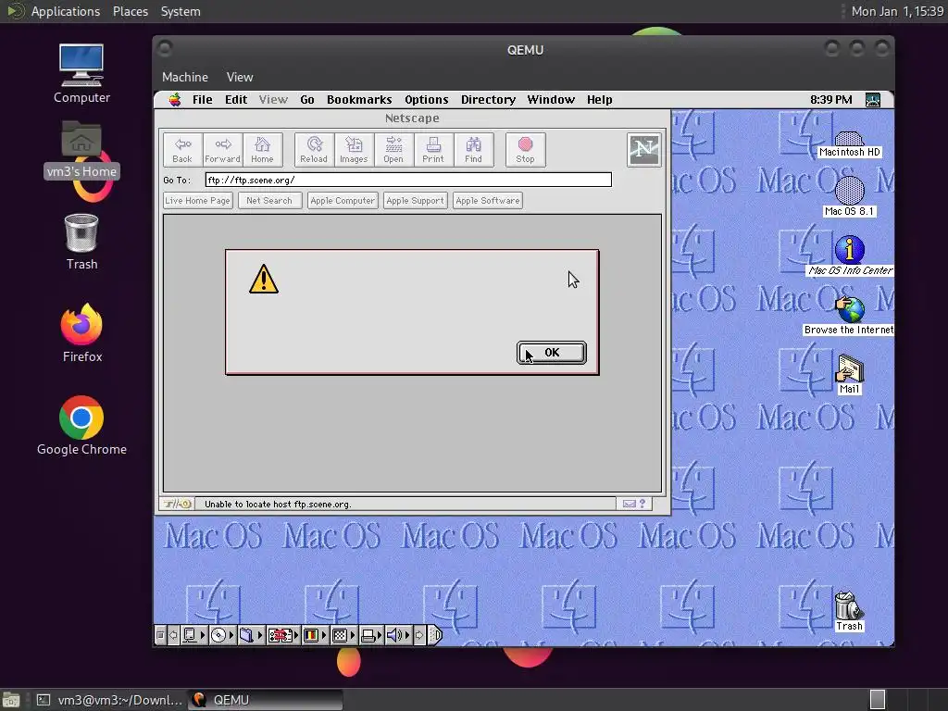Open the Bookmarks menu

[x=359, y=100]
